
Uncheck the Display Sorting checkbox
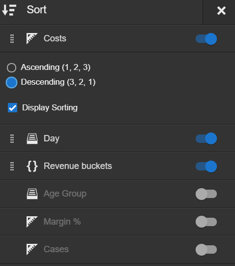[x=12, y=107]
